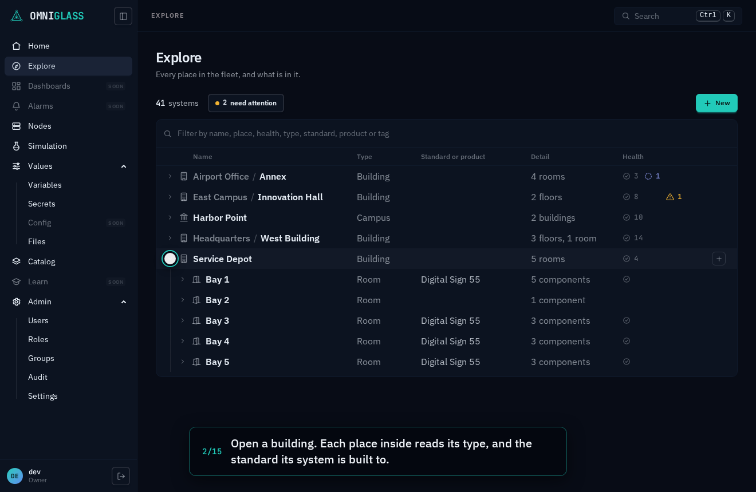Open Settings in the sidebar
The image size is (756, 492).
43,396
